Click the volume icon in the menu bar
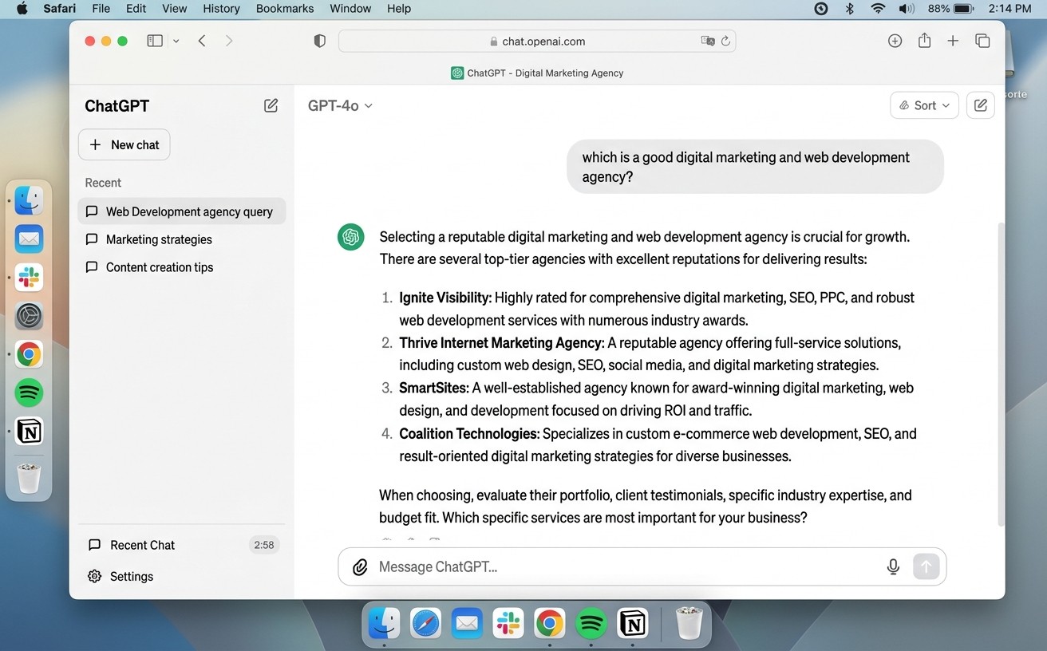The image size is (1047, 651). point(907,9)
